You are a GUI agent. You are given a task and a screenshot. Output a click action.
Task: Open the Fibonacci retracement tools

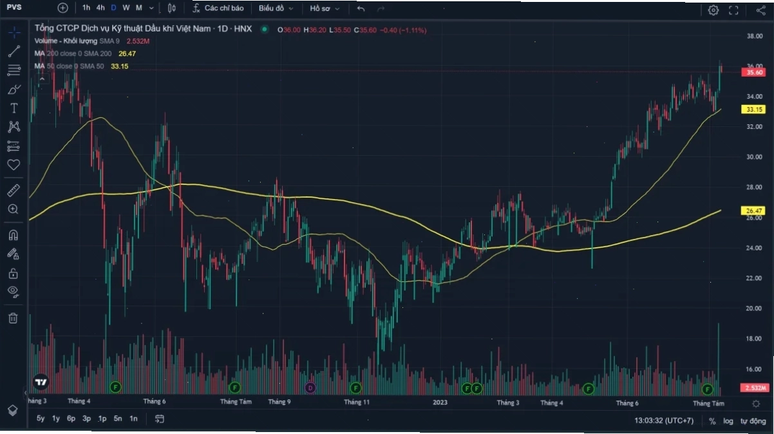(14, 70)
